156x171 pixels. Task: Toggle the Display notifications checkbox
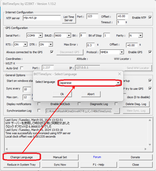click(x=39, y=104)
